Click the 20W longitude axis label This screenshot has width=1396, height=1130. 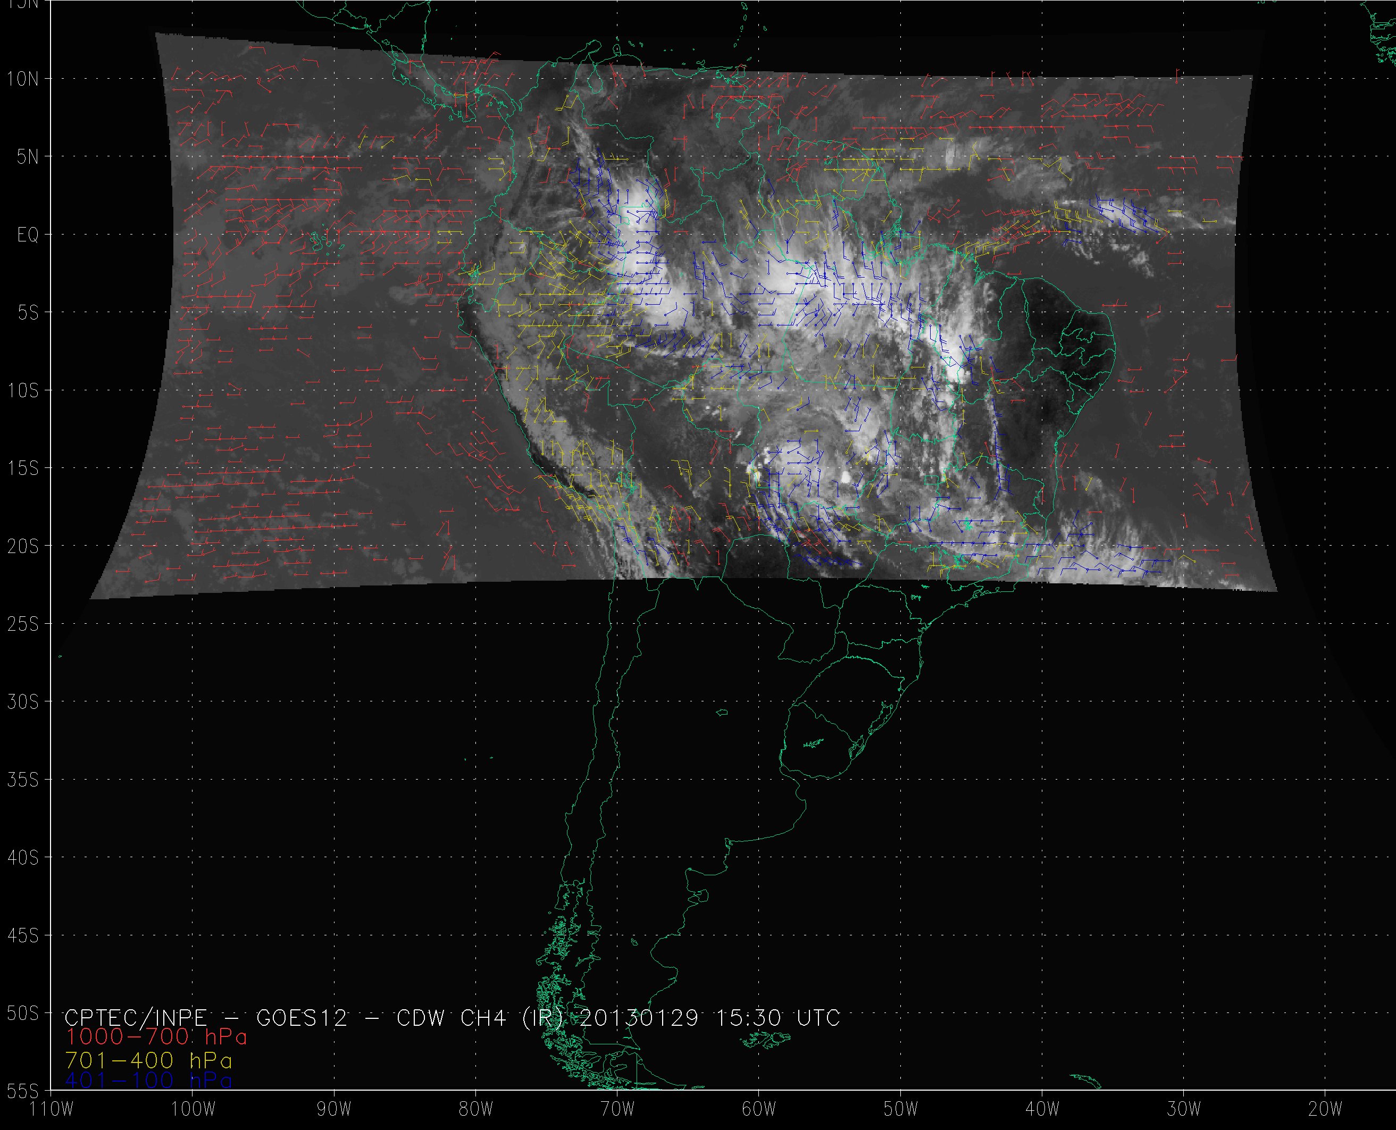point(1325,1109)
